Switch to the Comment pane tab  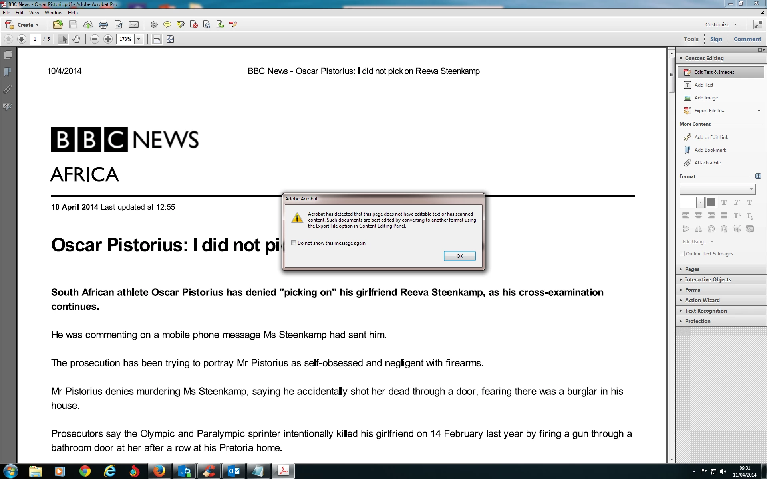click(x=747, y=39)
